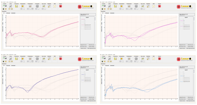This screenshot has height=105, width=197.
Task: Toggle 'Expected case #2' legend entry, top-right window
Action: pyautogui.click(x=186, y=26)
